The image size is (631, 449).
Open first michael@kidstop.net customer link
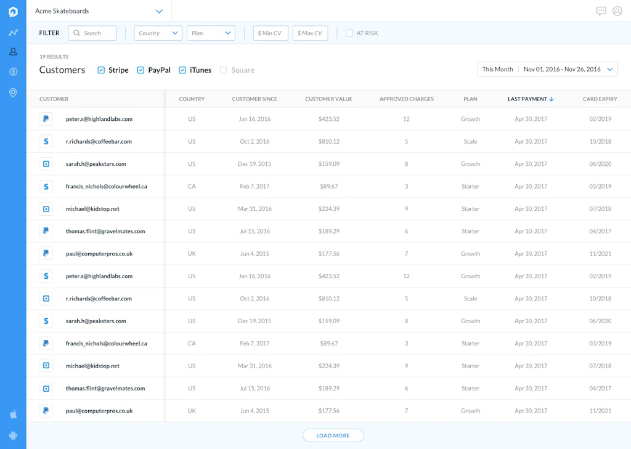92,209
